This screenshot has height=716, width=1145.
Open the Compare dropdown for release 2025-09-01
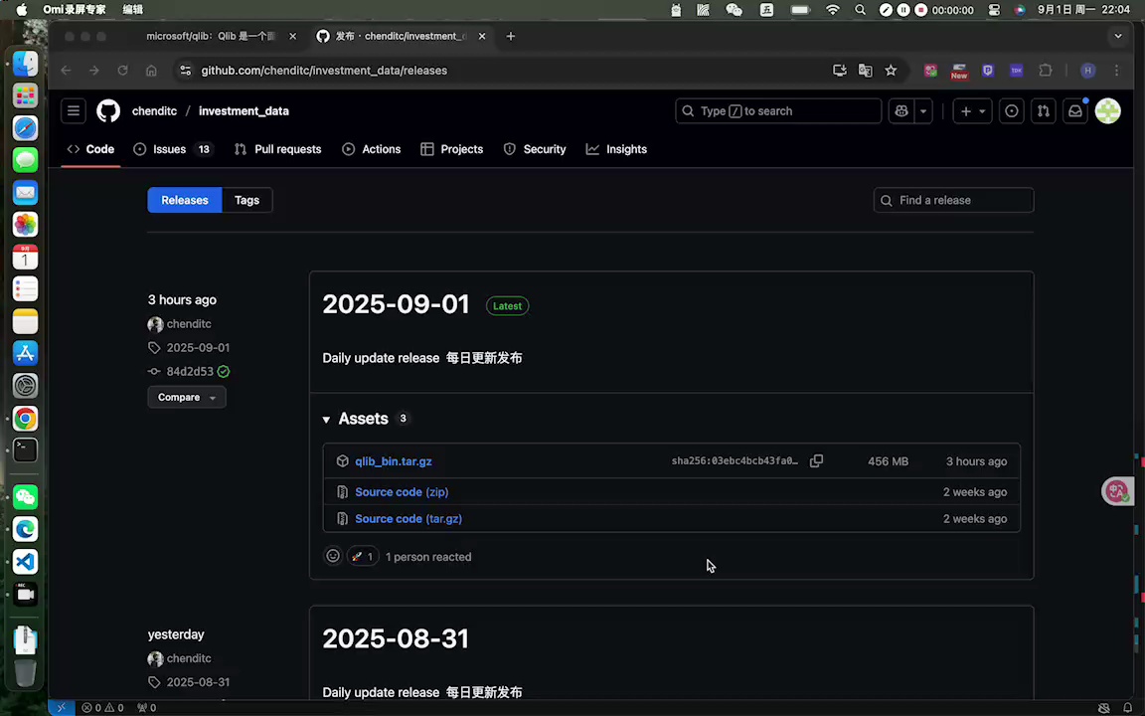pos(187,397)
